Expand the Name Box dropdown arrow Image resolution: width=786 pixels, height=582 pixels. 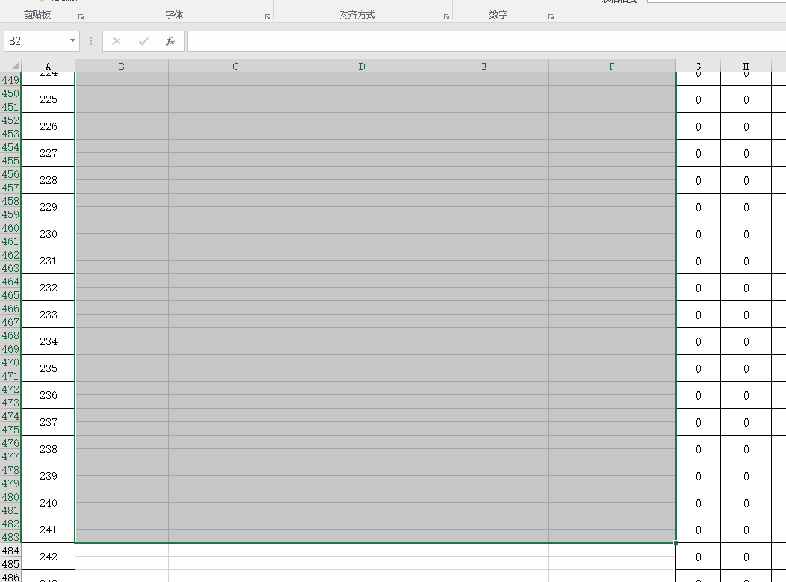click(72, 40)
